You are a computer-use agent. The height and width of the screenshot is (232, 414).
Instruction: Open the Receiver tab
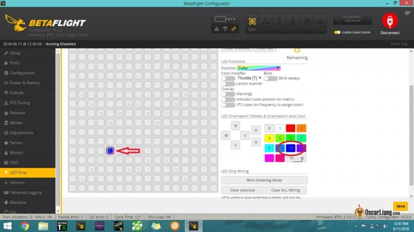point(28,113)
